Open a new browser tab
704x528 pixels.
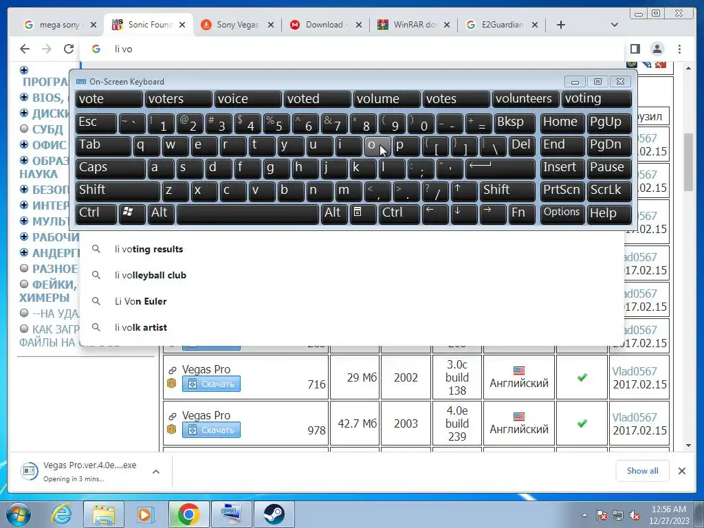tap(560, 25)
